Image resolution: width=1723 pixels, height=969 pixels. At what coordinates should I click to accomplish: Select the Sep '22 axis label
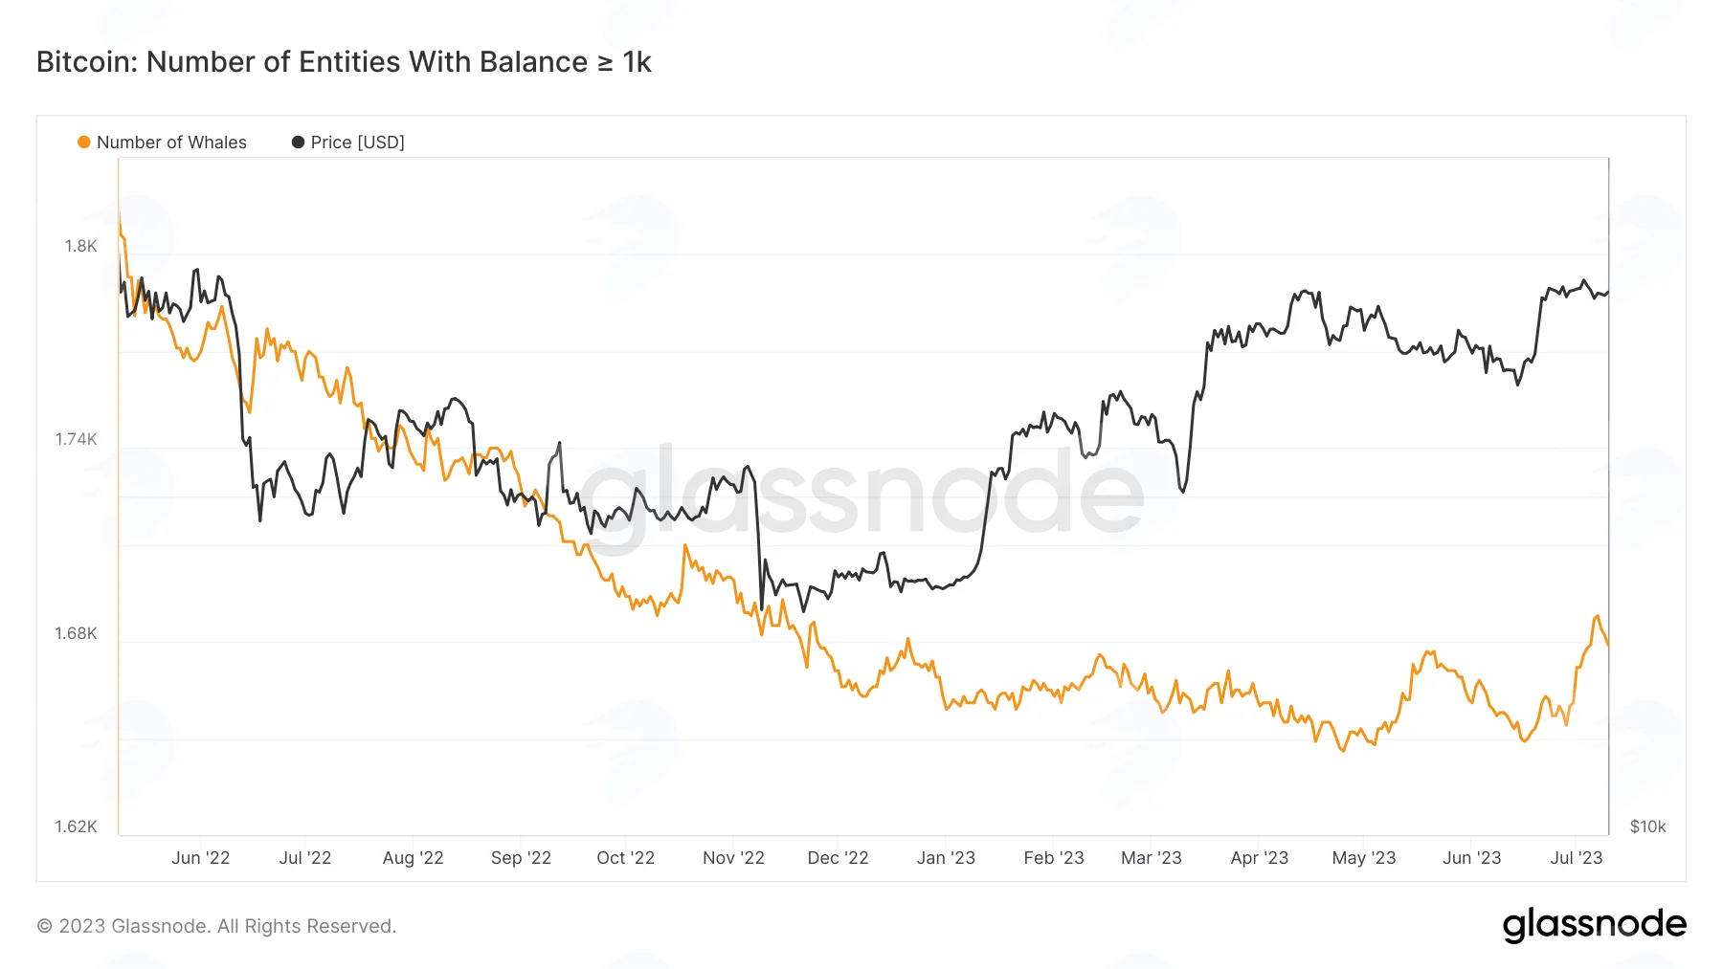point(521,858)
